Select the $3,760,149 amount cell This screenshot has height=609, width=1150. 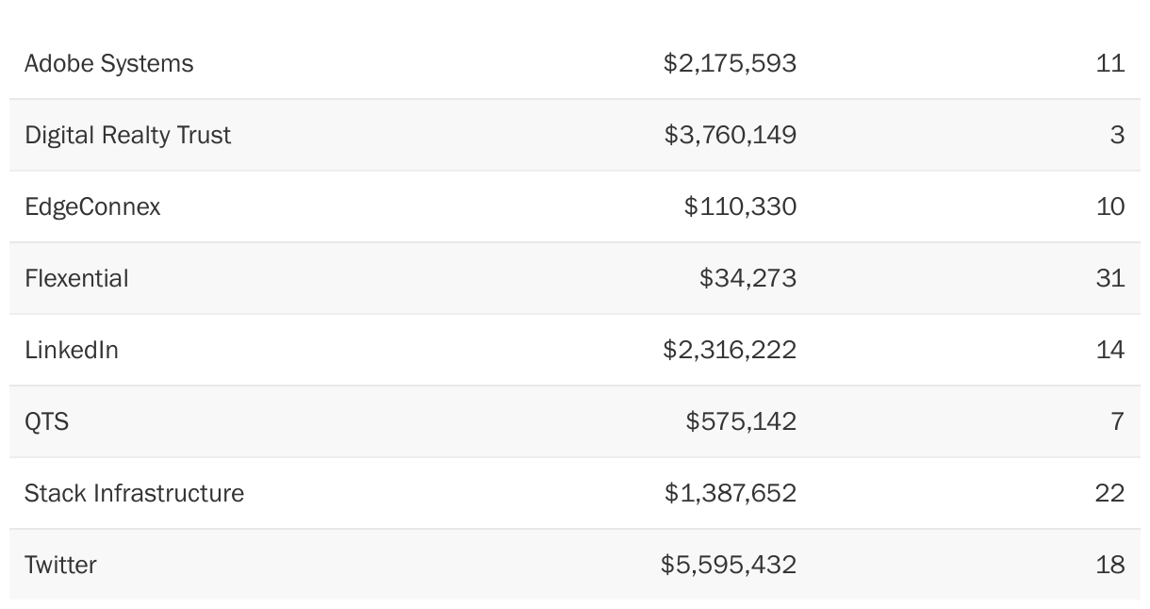(x=730, y=135)
